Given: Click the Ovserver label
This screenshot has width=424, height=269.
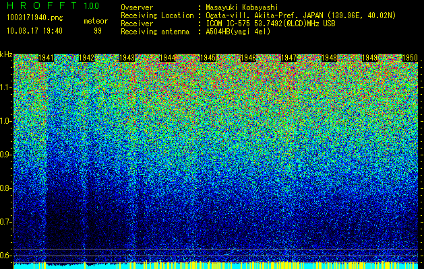Looking at the screenshot, I should (137, 7).
